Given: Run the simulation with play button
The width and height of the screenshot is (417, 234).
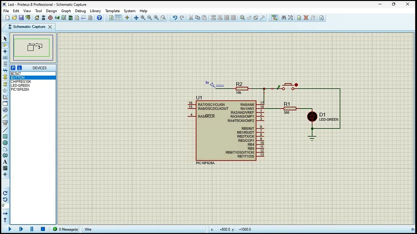Looking at the screenshot, I should coord(10,229).
